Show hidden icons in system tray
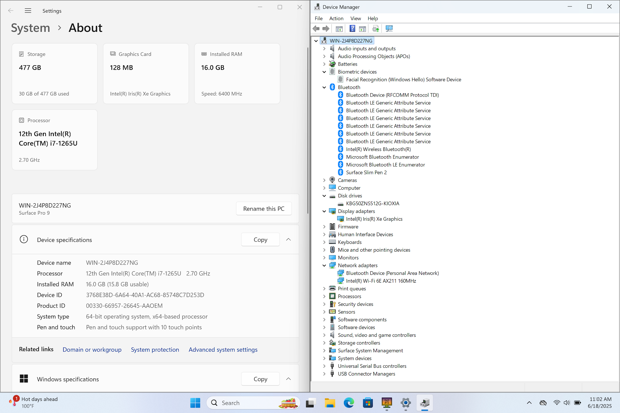 pyautogui.click(x=529, y=403)
